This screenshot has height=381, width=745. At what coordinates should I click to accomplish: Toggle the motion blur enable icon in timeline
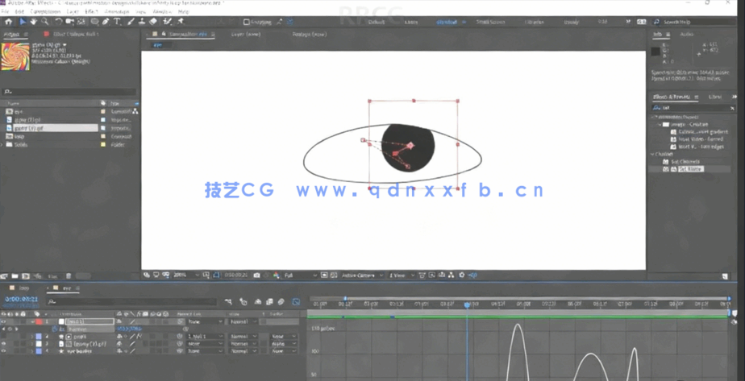(x=281, y=302)
